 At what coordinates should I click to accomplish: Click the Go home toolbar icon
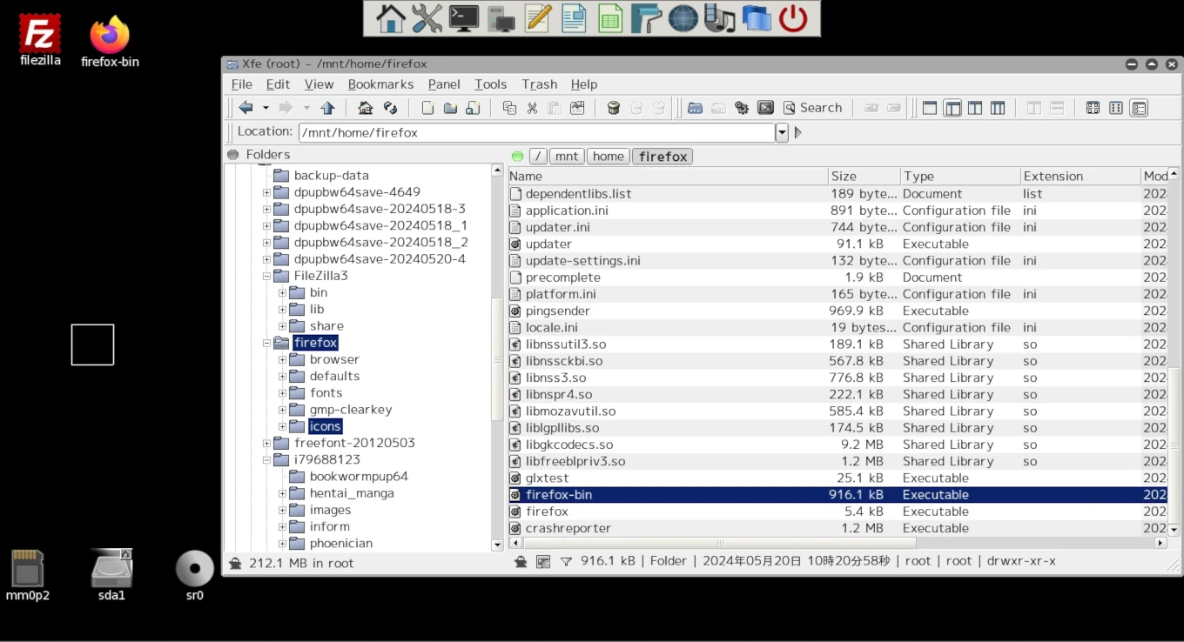point(366,108)
